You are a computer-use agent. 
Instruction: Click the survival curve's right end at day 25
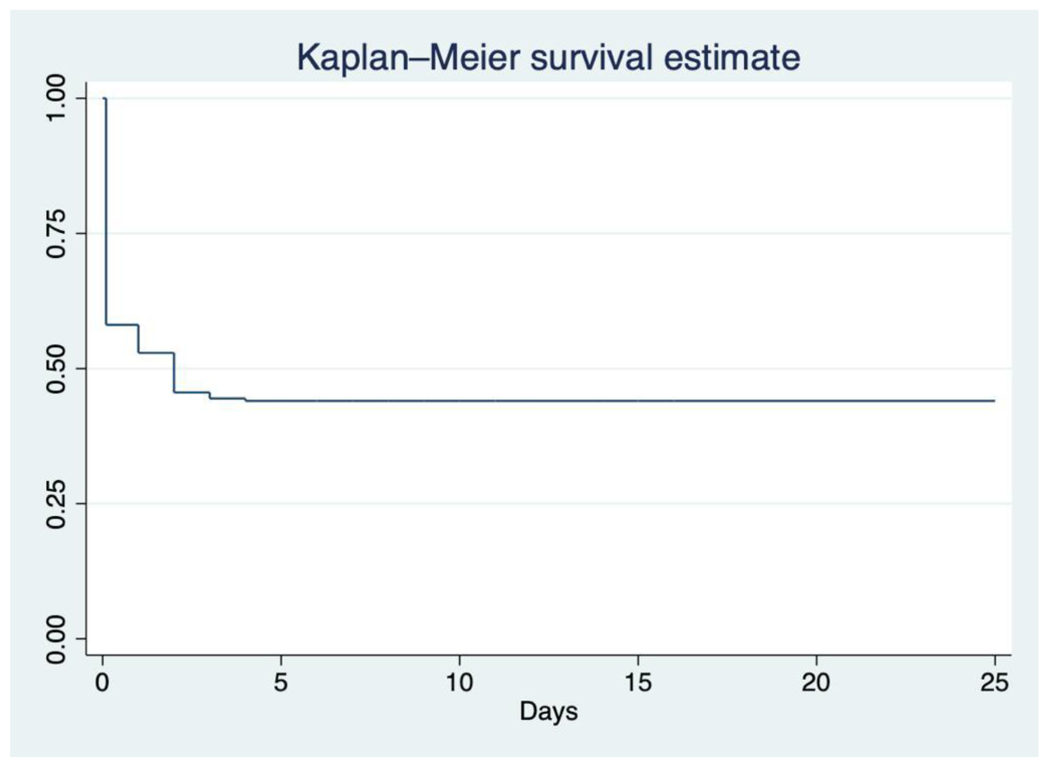[994, 401]
